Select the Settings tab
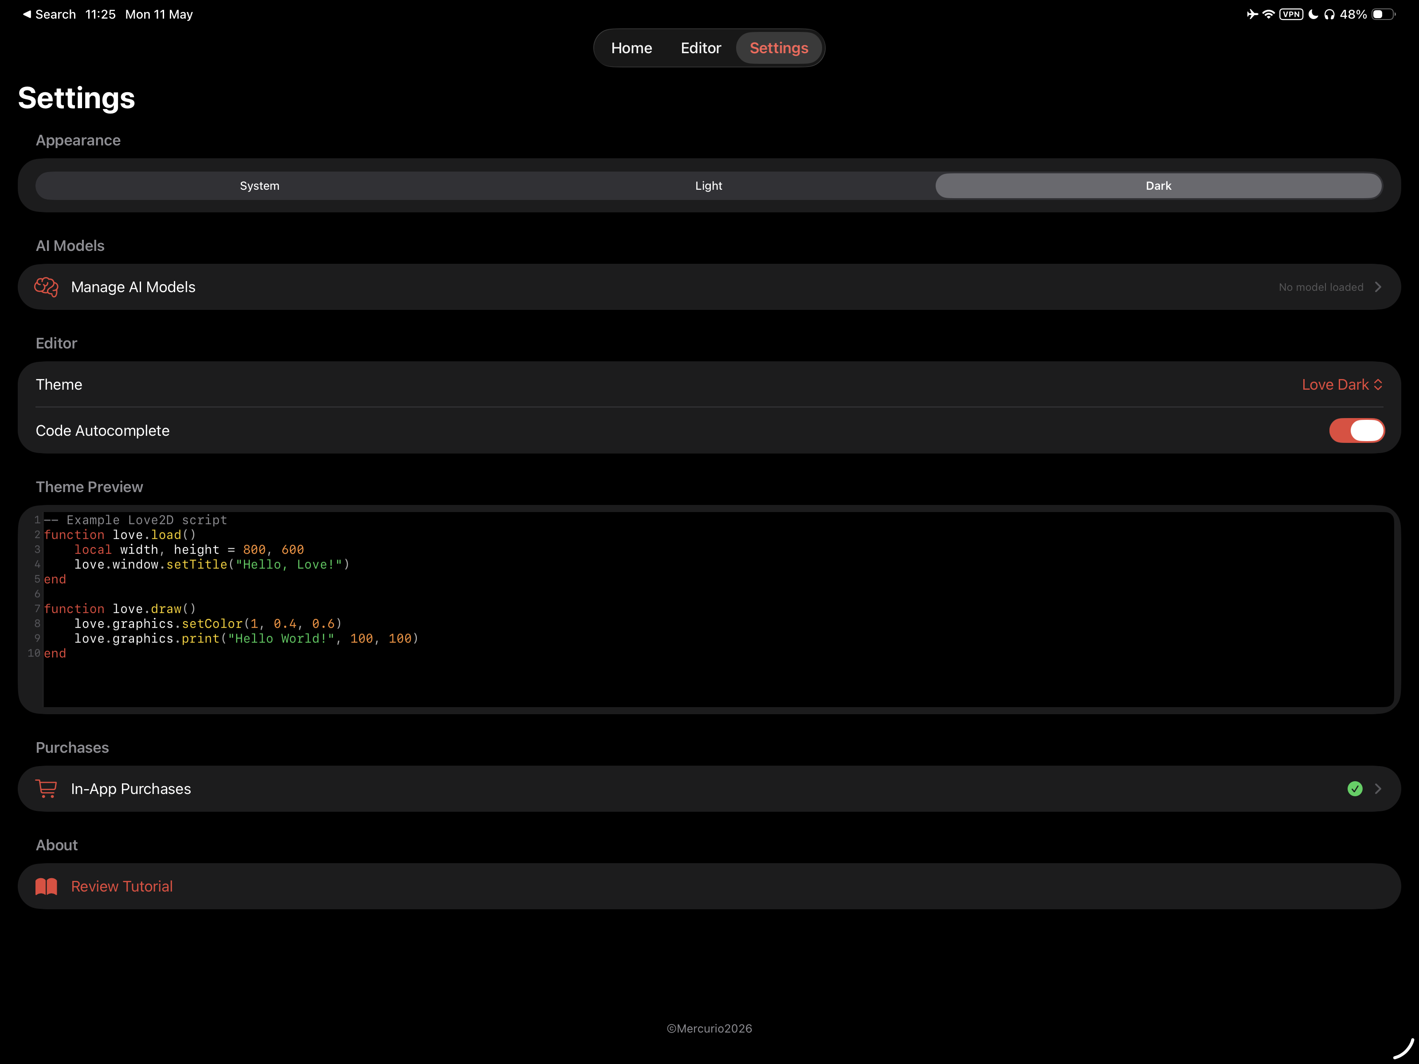This screenshot has height=1064, width=1419. [779, 48]
